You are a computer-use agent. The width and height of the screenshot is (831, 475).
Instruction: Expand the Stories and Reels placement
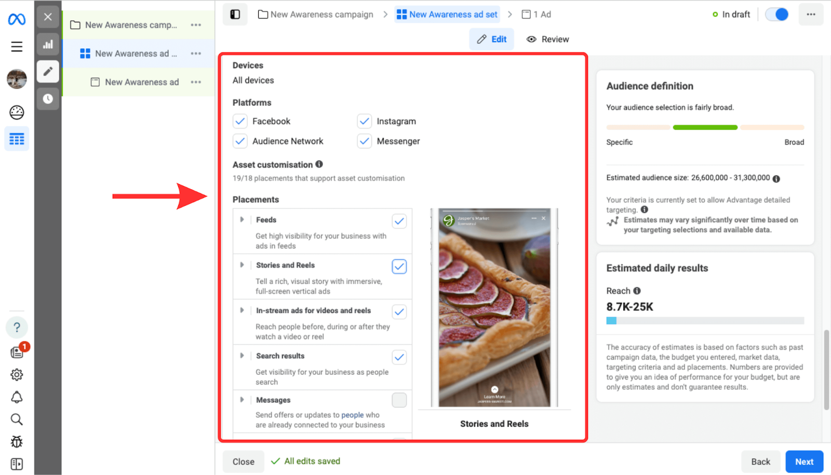click(x=242, y=265)
